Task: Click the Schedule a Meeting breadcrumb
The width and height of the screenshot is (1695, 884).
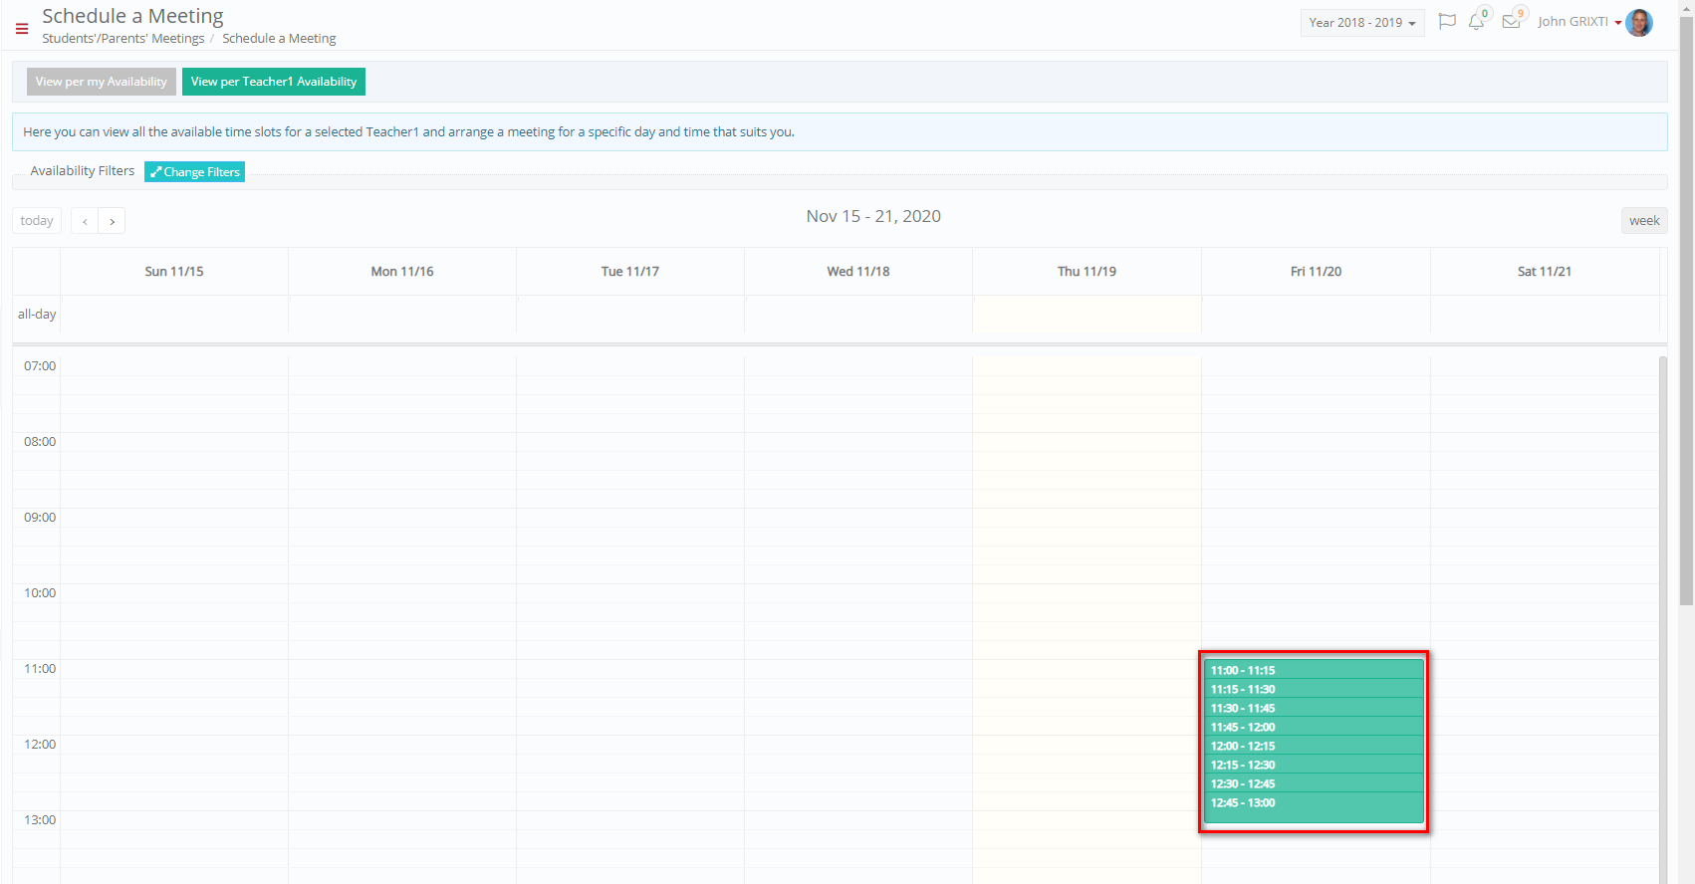Action: 279,39
